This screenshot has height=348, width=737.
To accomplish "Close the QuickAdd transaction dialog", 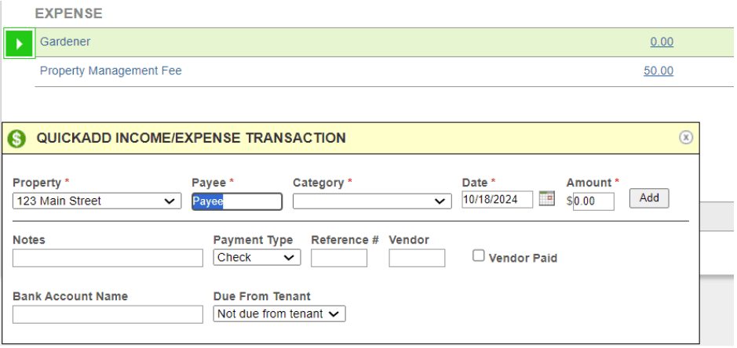I will 686,137.
